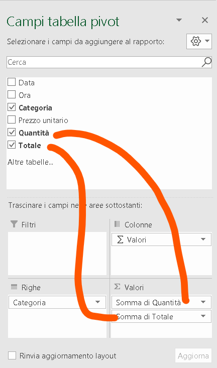Image resolution: width=217 pixels, height=368 pixels.
Task: Expand Somma di Totale dropdown arrow
Action: click(x=203, y=316)
